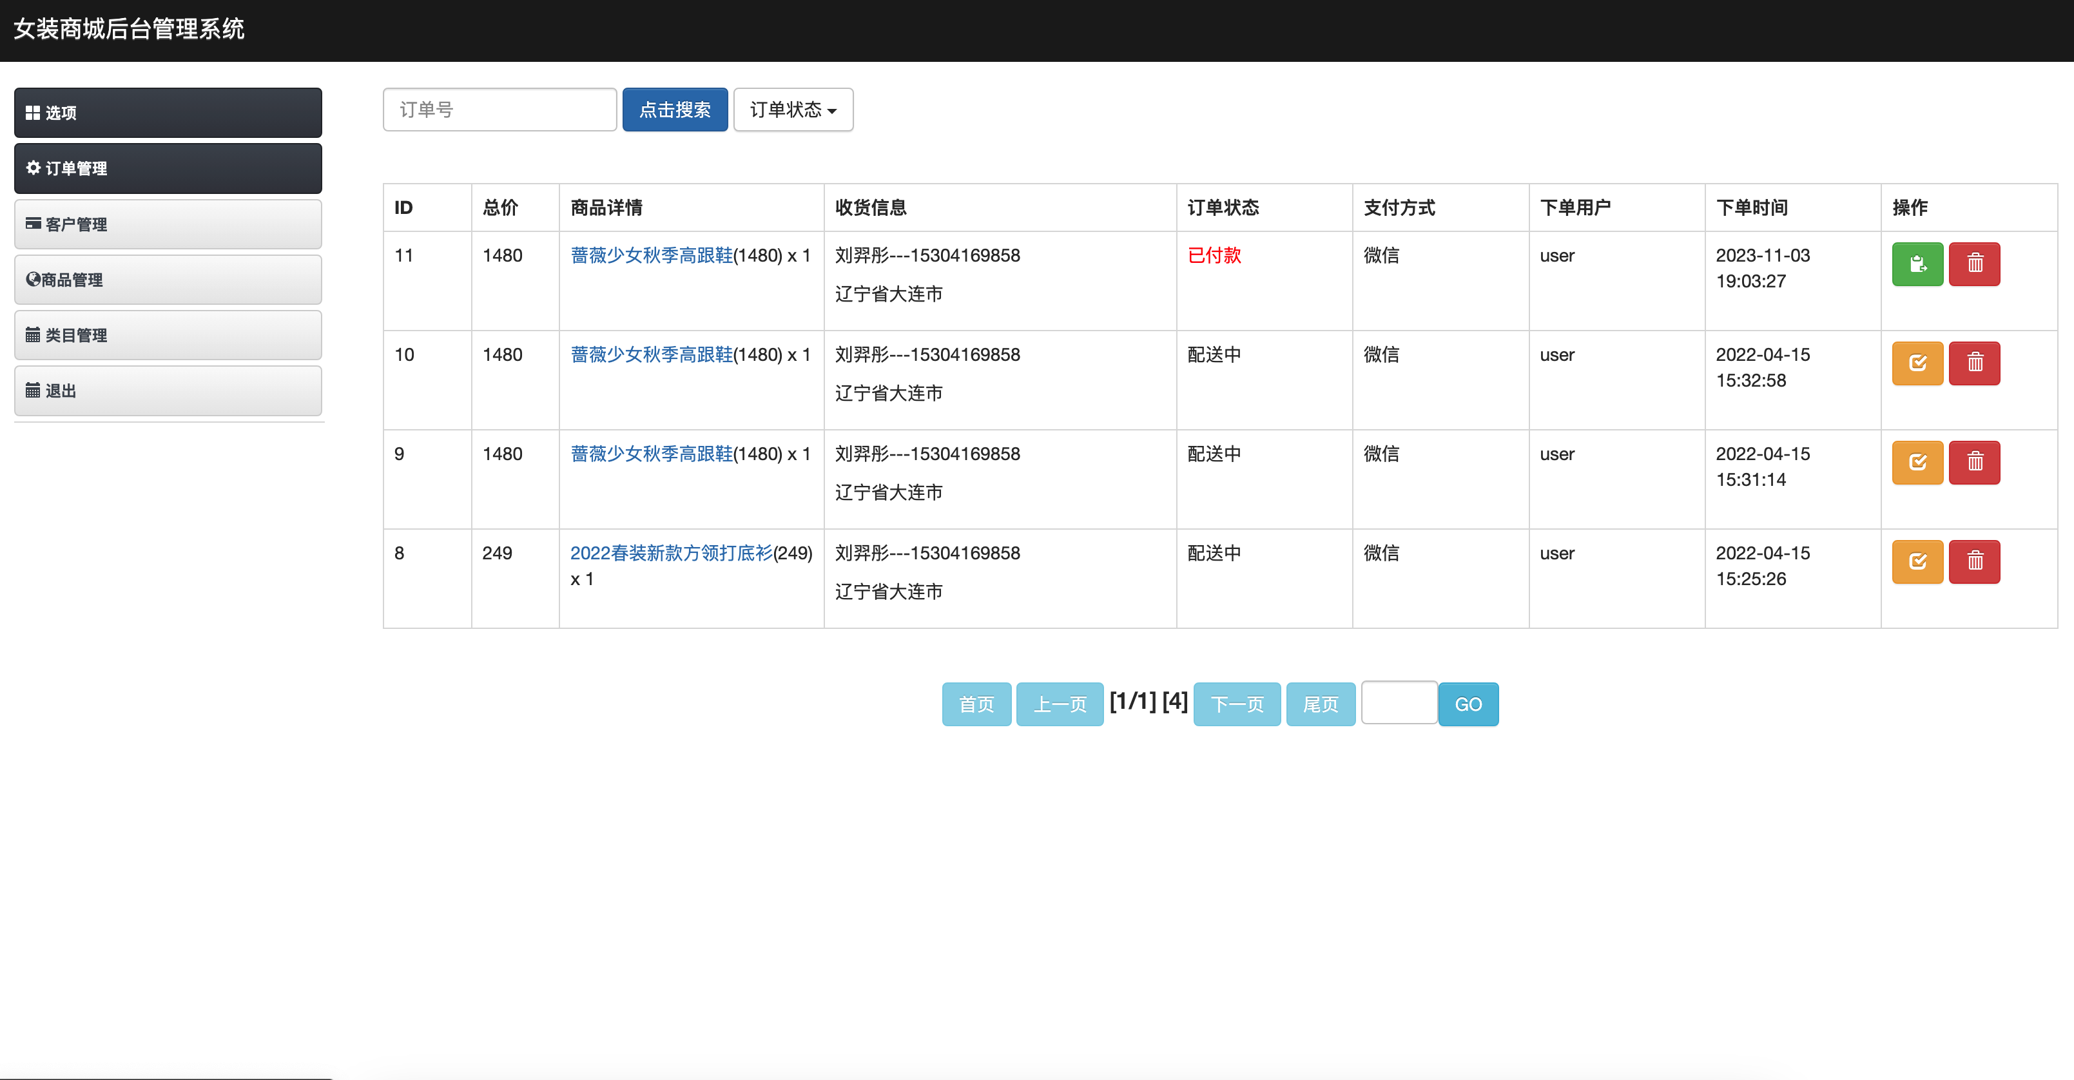Open the 选项 sidebar panel icon

[x=33, y=113]
